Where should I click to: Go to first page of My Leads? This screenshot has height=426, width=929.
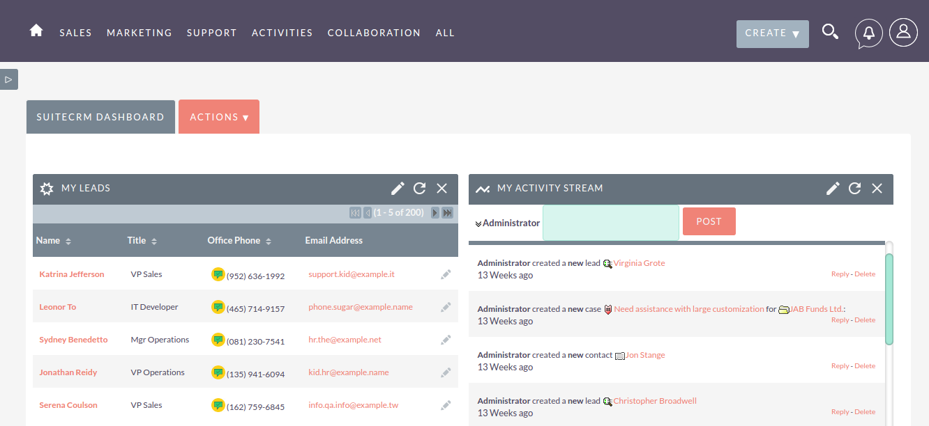coord(355,213)
